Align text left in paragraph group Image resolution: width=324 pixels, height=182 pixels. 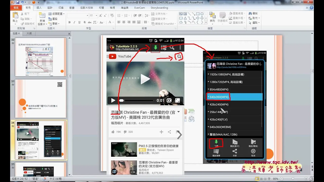coord(119,22)
